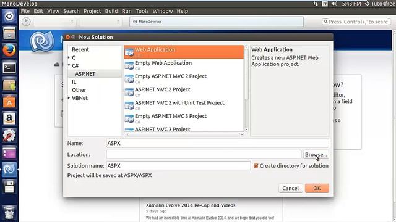396x222 pixels.
Task: Open the runtime target dropdown in toolbar
Action: (x=100, y=22)
